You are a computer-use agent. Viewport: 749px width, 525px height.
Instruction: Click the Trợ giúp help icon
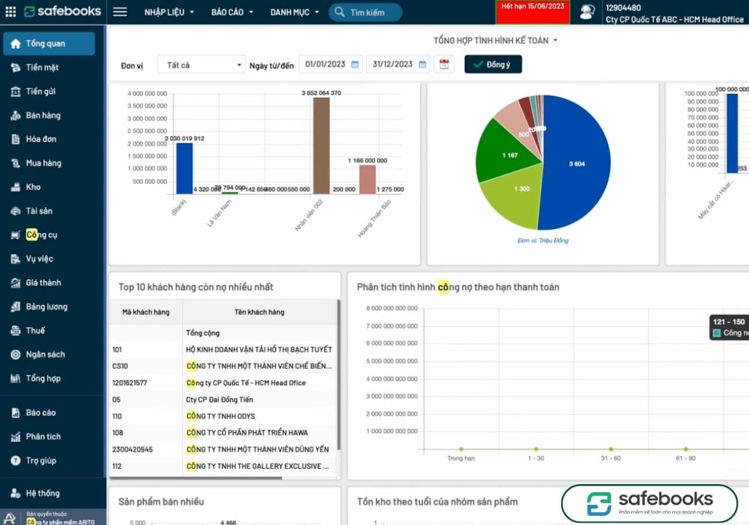(16, 461)
